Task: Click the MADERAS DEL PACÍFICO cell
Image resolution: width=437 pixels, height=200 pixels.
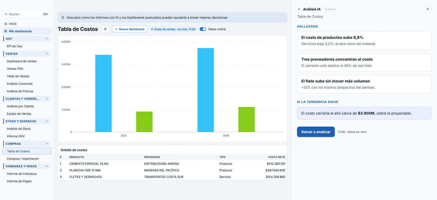Action: 162,170
